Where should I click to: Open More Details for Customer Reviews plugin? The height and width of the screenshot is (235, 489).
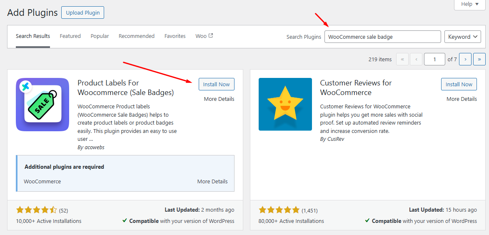(x=462, y=99)
